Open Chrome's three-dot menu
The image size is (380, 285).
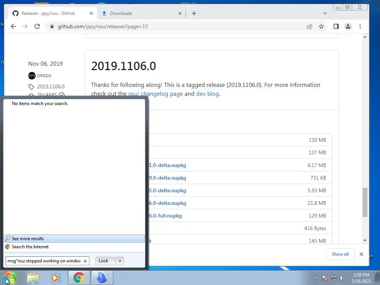pos(360,26)
